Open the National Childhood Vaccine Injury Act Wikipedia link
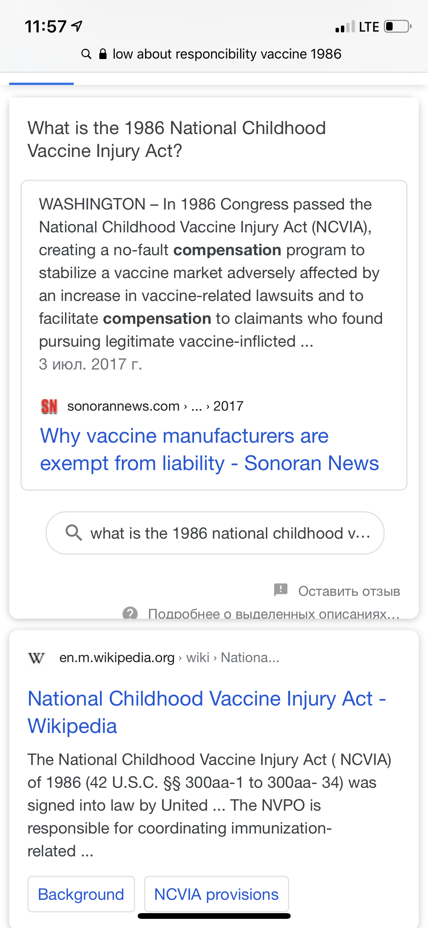This screenshot has height=928, width=428. [207, 712]
